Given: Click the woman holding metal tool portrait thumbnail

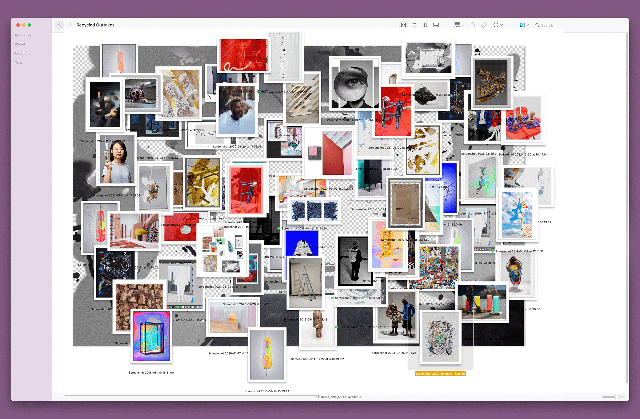Looking at the screenshot, I should pyautogui.click(x=117, y=159).
